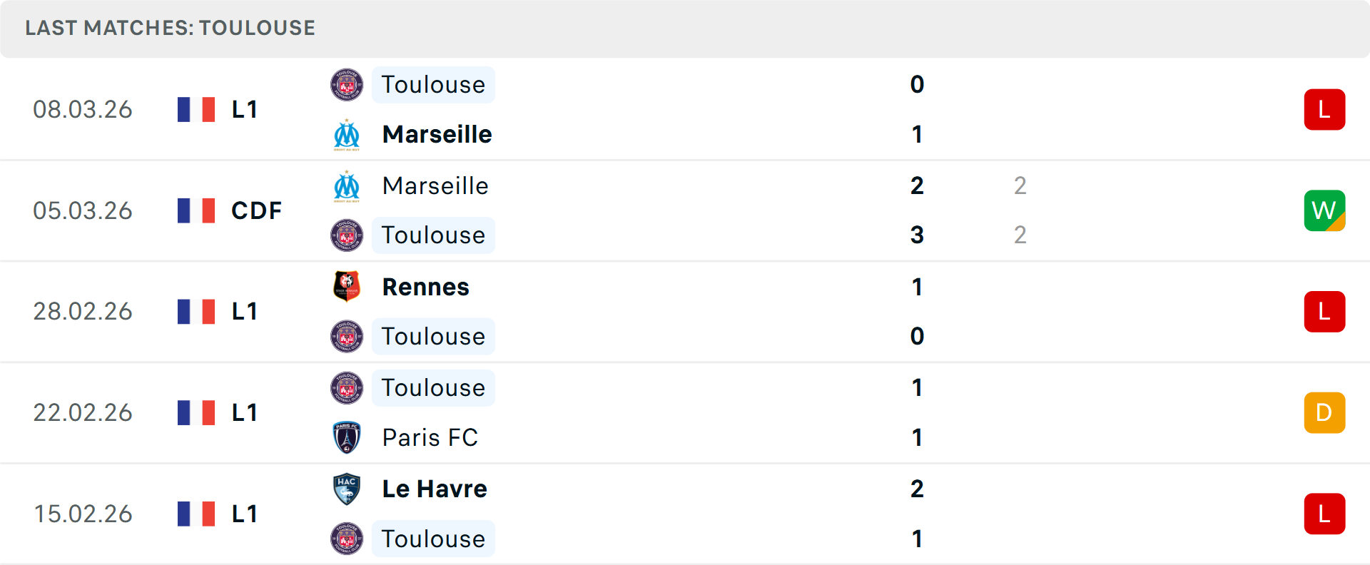
Task: Click Le Havre HAC crest
Action: [347, 489]
